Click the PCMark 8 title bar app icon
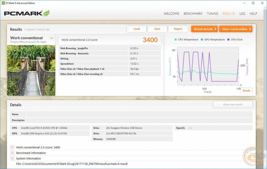This screenshot has width=267, height=169. pyautogui.click(x=3, y=3)
